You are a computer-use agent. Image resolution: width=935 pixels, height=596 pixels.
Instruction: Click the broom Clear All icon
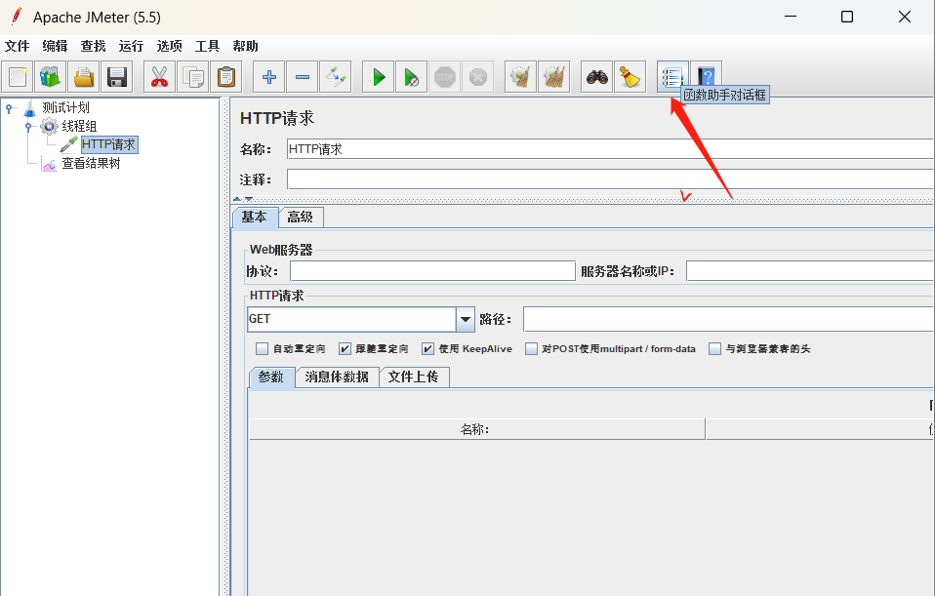pos(630,77)
